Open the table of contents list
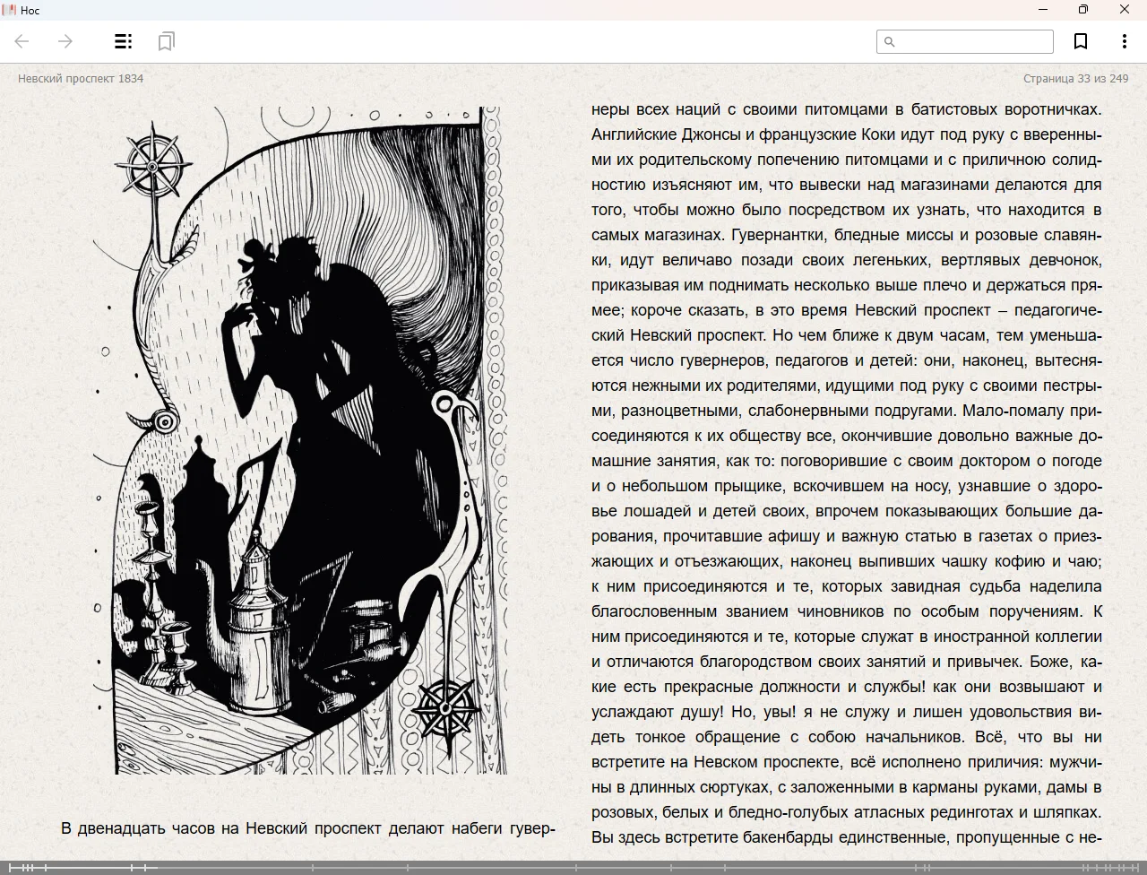Screen dimensions: 1147x875 click(x=124, y=41)
